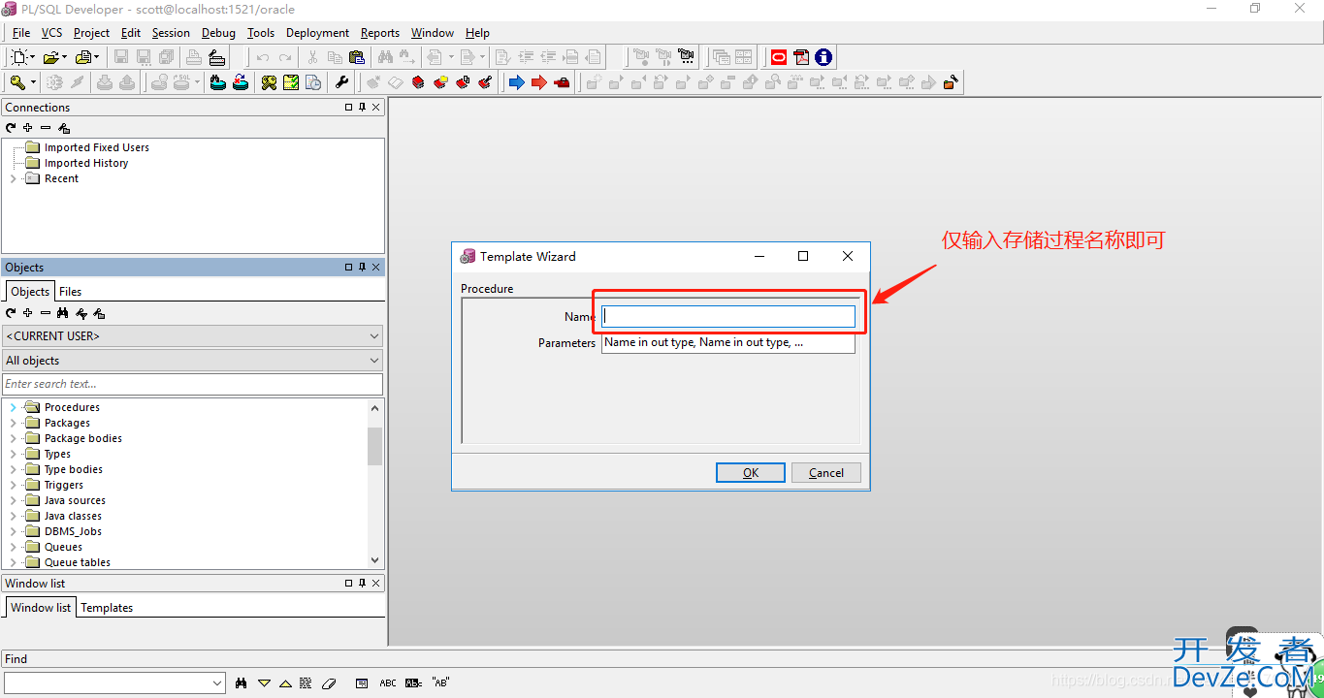The width and height of the screenshot is (1324, 698).
Task: Open the CURRENT USER dropdown
Action: [x=374, y=335]
